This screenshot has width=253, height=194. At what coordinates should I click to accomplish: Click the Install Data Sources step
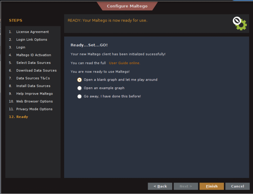[x=33, y=86]
